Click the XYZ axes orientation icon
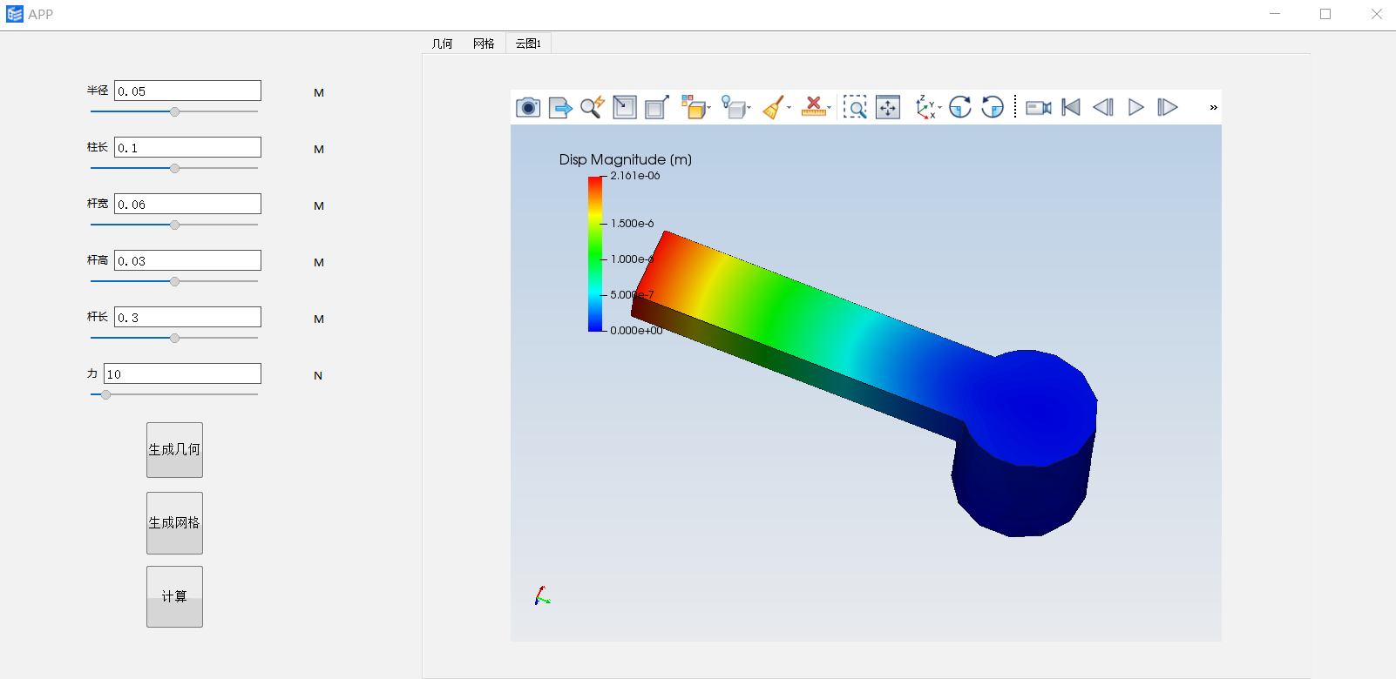1396x679 pixels. [925, 107]
